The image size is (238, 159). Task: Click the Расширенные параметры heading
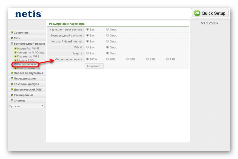67,24
